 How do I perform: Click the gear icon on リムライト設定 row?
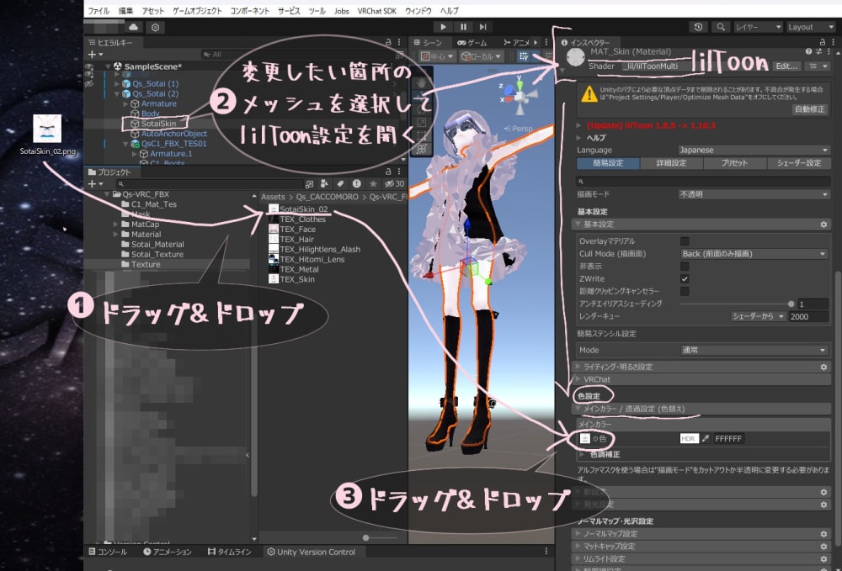(823, 558)
